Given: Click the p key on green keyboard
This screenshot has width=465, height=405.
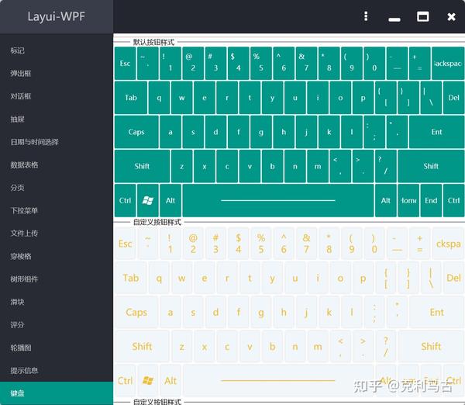Looking at the screenshot, I should point(363,98).
